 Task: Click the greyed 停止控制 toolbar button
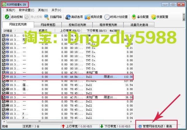click(33, 17)
